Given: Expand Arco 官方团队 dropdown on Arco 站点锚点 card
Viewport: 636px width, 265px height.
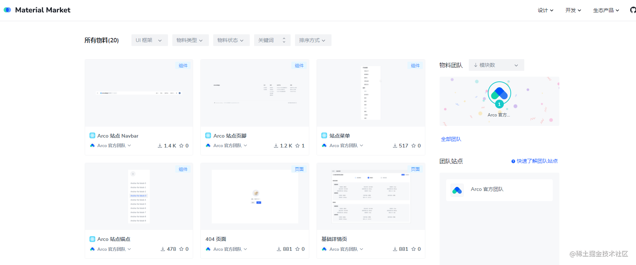Looking at the screenshot, I should coord(114,249).
